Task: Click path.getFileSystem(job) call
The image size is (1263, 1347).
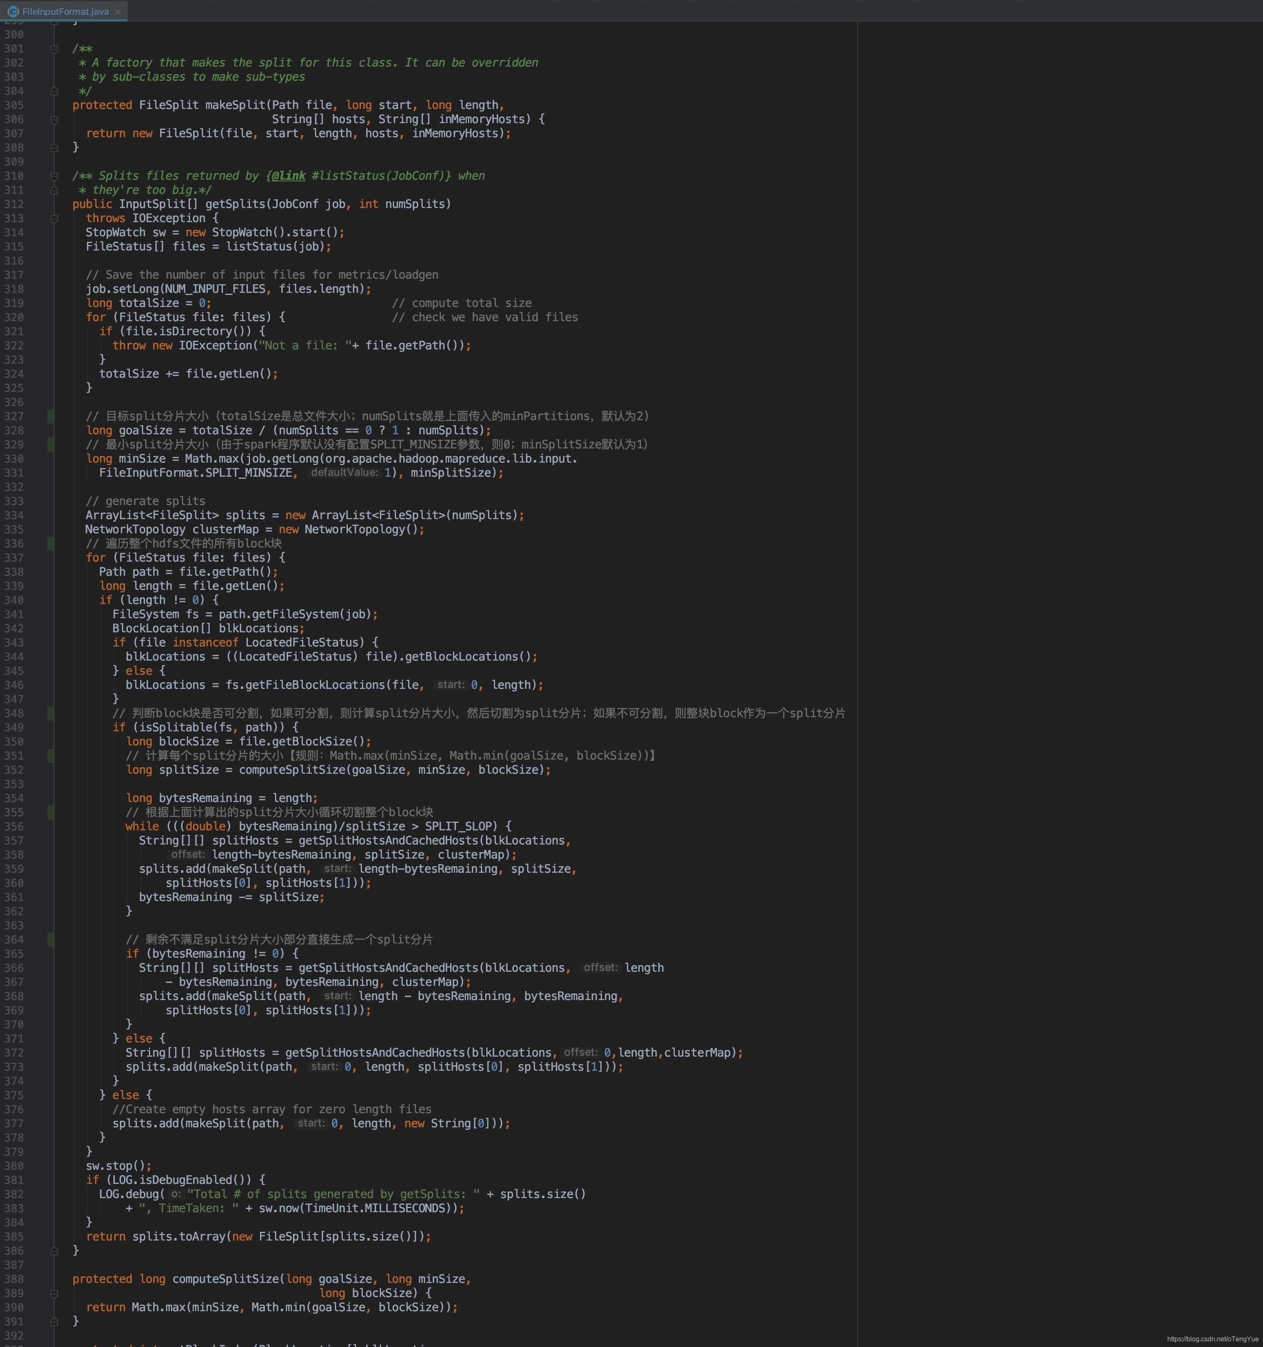Action: 295,614
